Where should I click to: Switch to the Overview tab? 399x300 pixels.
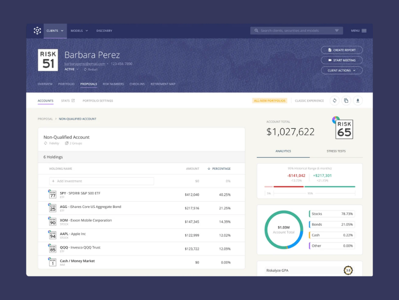(x=45, y=84)
